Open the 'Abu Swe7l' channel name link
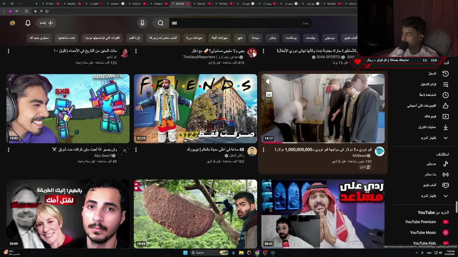 (x=103, y=156)
